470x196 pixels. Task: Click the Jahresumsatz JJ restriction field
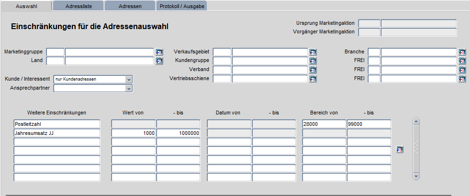(x=57, y=133)
